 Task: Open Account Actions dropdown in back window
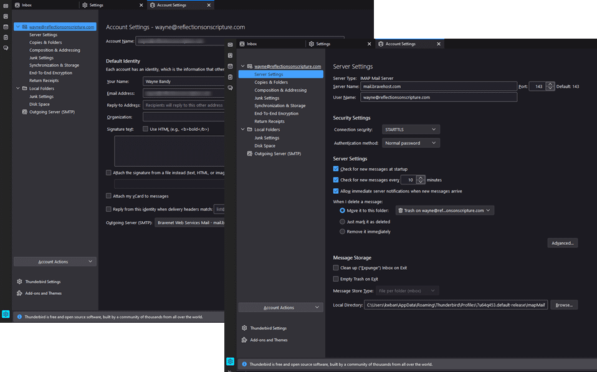55,262
